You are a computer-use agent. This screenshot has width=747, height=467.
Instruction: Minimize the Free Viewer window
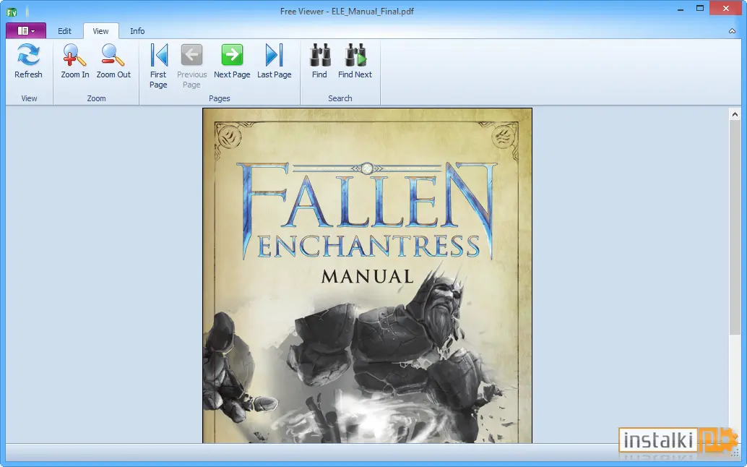tap(681, 9)
